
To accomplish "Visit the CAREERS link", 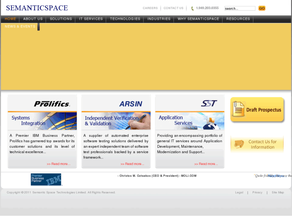I will [x=150, y=8].
